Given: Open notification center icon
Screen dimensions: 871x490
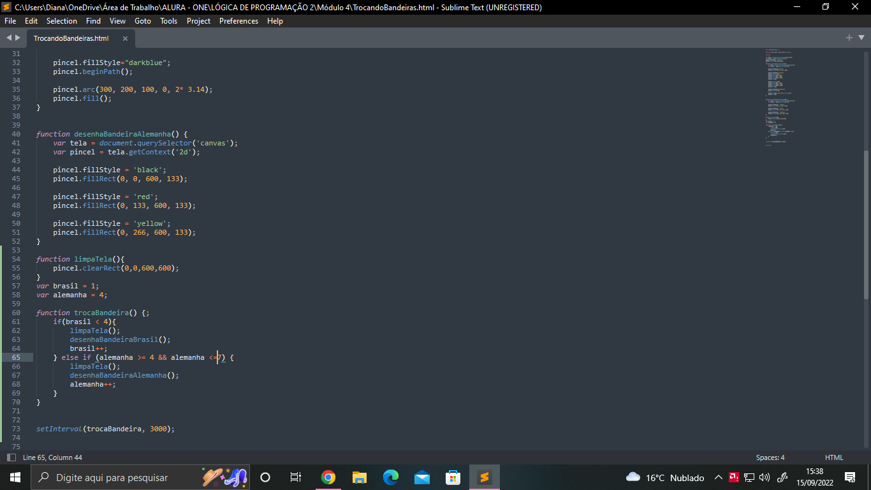Looking at the screenshot, I should tap(850, 477).
